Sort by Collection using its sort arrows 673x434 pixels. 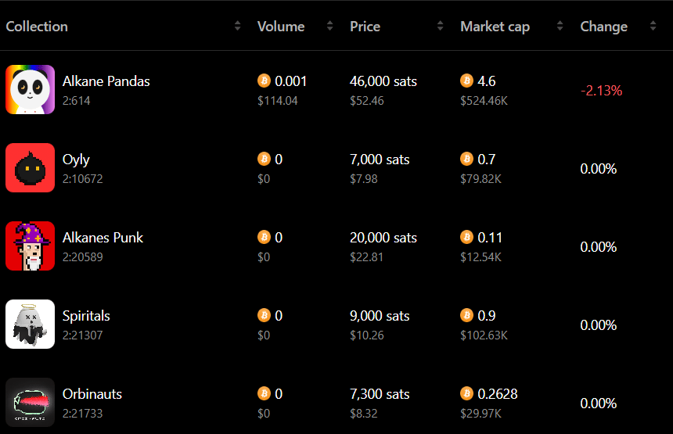pos(237,26)
